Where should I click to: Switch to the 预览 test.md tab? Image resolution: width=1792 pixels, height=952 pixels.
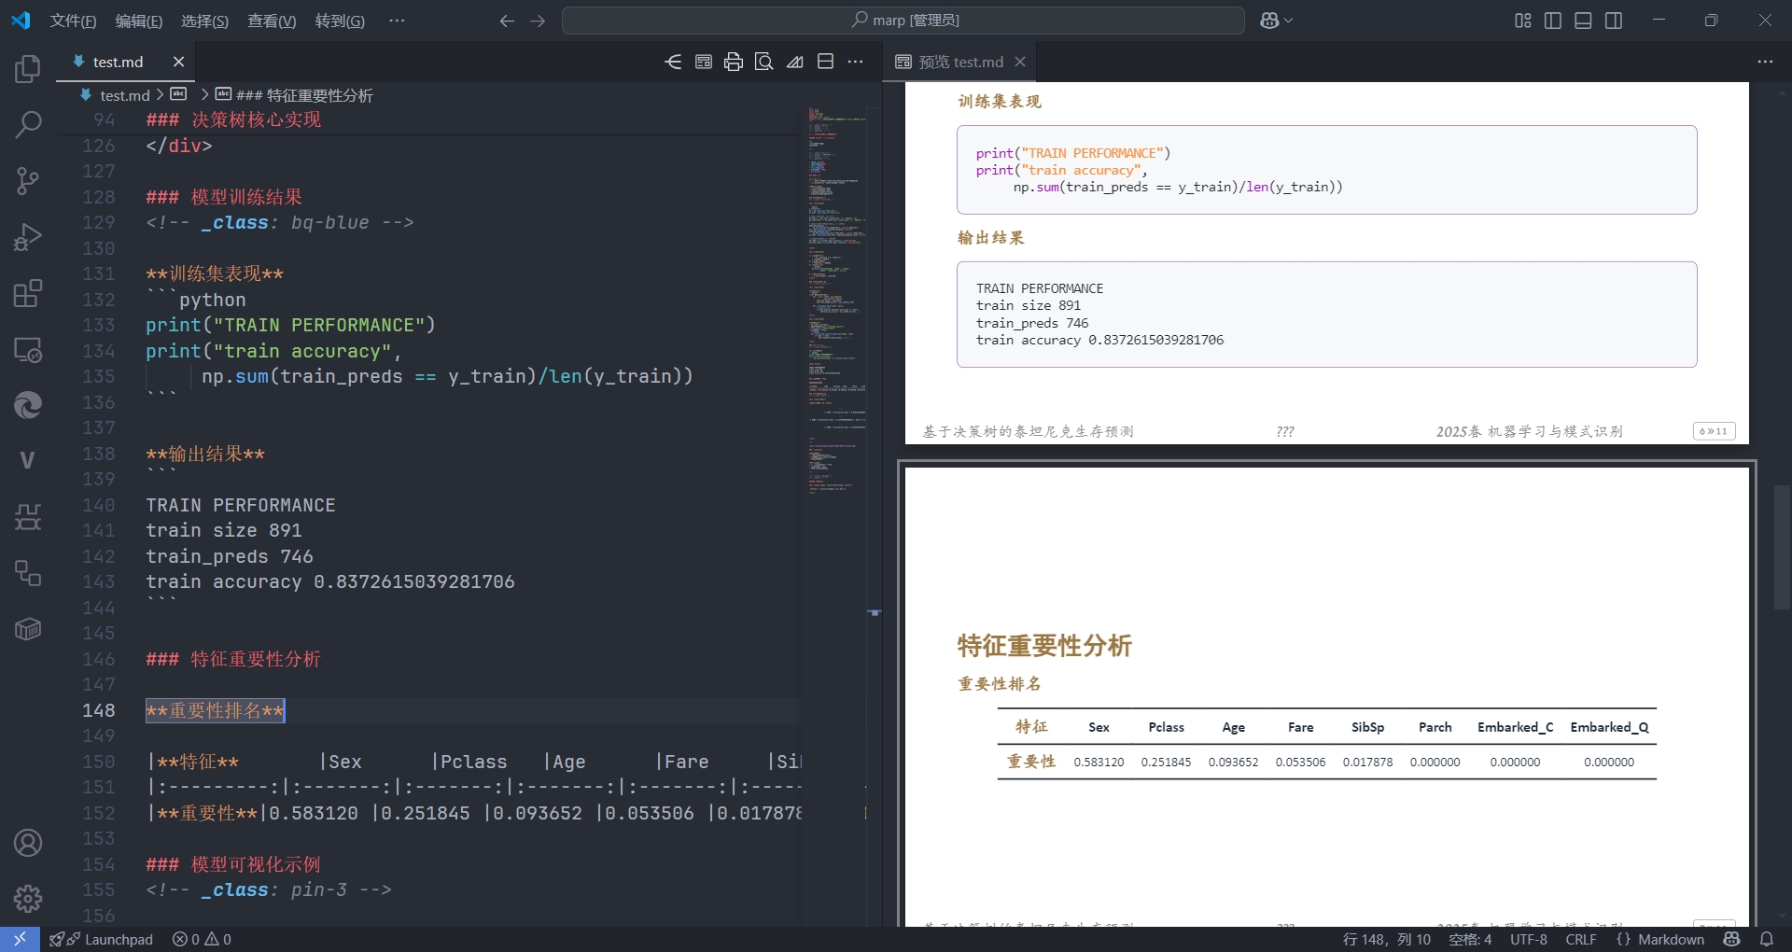[959, 62]
